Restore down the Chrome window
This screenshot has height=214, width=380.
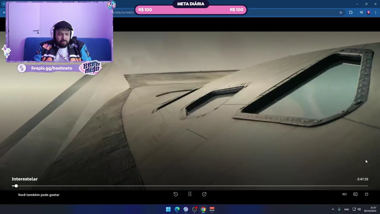(366, 4)
